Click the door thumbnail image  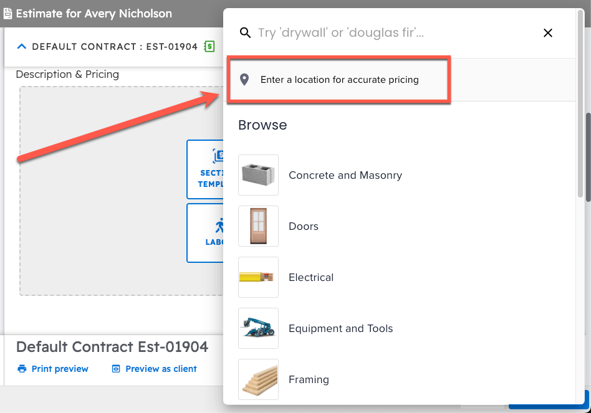pyautogui.click(x=258, y=226)
